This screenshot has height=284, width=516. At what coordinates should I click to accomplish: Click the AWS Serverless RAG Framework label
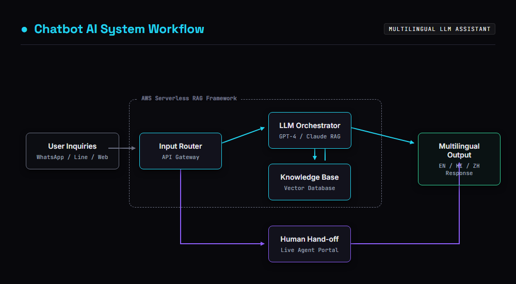189,98
